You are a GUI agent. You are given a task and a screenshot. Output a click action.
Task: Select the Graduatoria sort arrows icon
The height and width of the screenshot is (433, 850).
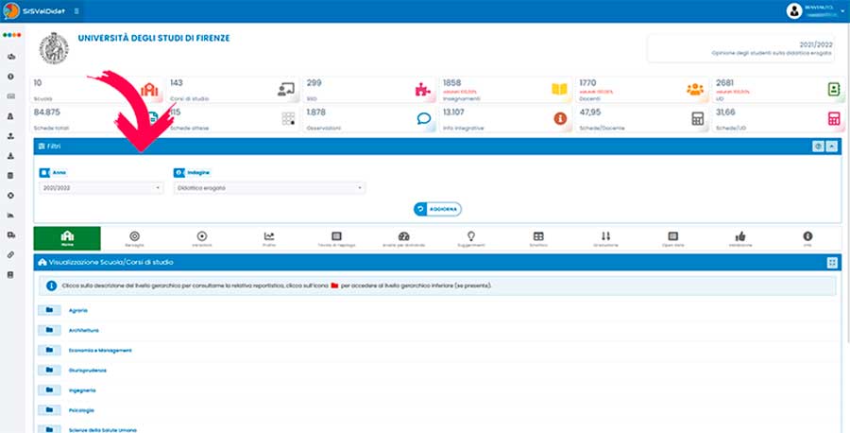(x=605, y=238)
